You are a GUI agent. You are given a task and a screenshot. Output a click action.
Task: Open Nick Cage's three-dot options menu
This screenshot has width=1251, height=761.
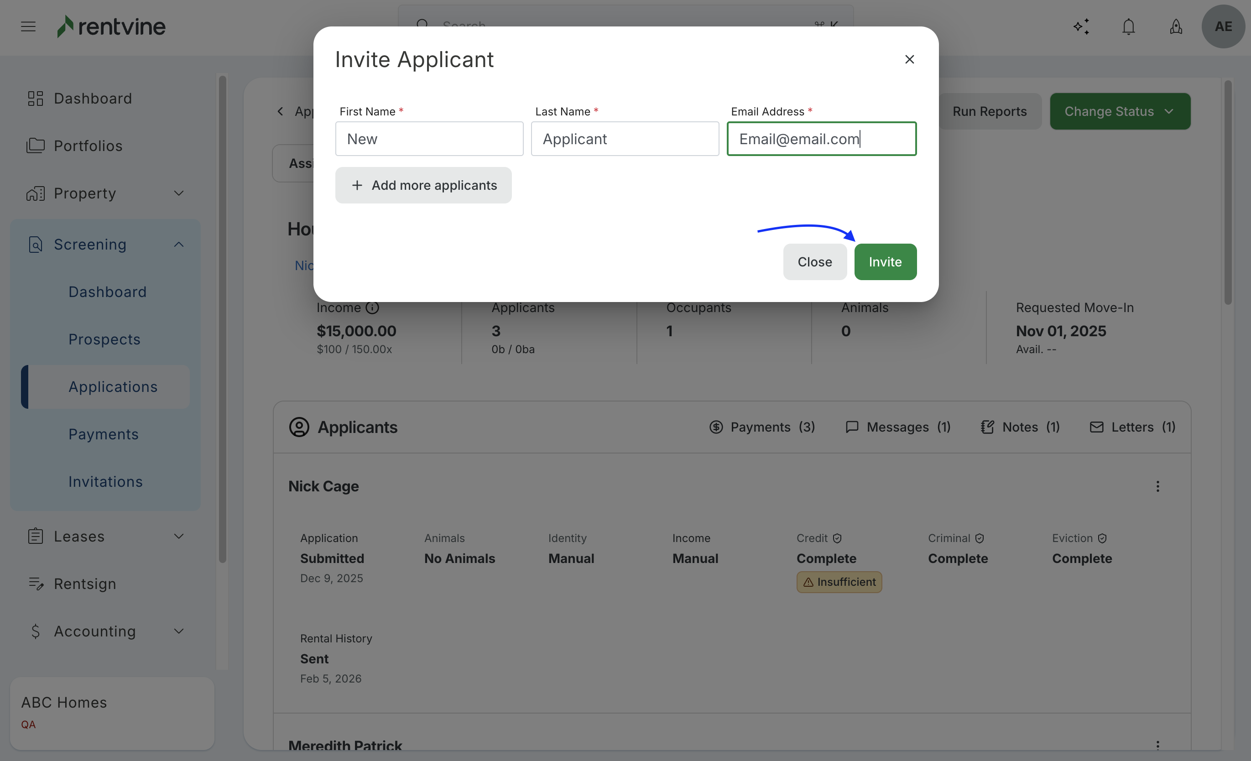(1157, 486)
